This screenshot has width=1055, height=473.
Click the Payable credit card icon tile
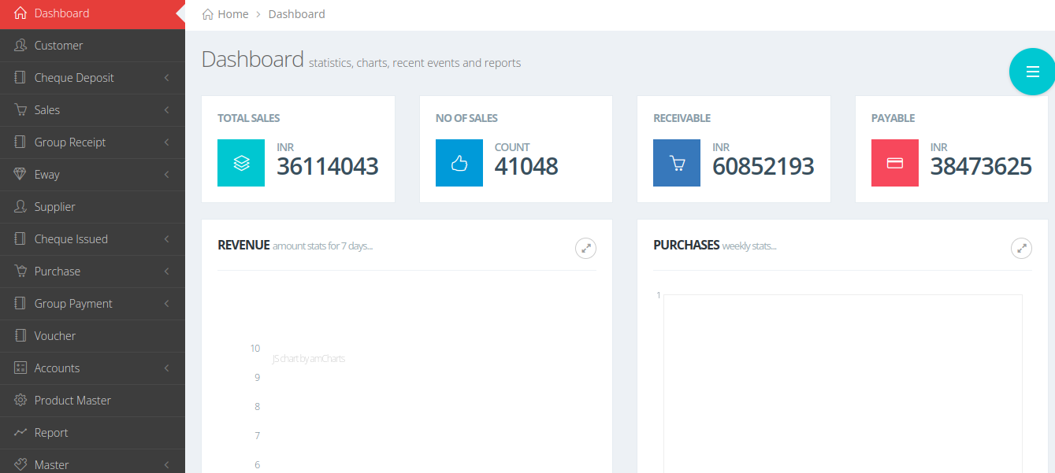tap(894, 163)
